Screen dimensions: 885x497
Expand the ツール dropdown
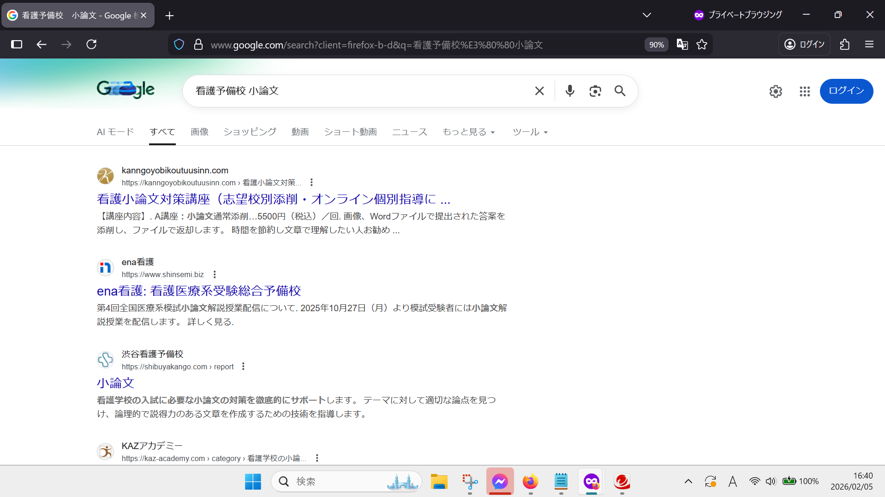(530, 132)
